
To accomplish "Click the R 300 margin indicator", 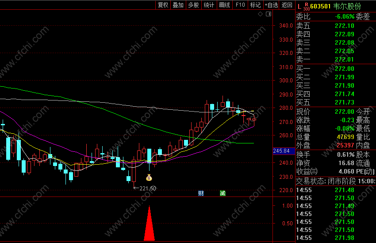I will coord(307,7).
